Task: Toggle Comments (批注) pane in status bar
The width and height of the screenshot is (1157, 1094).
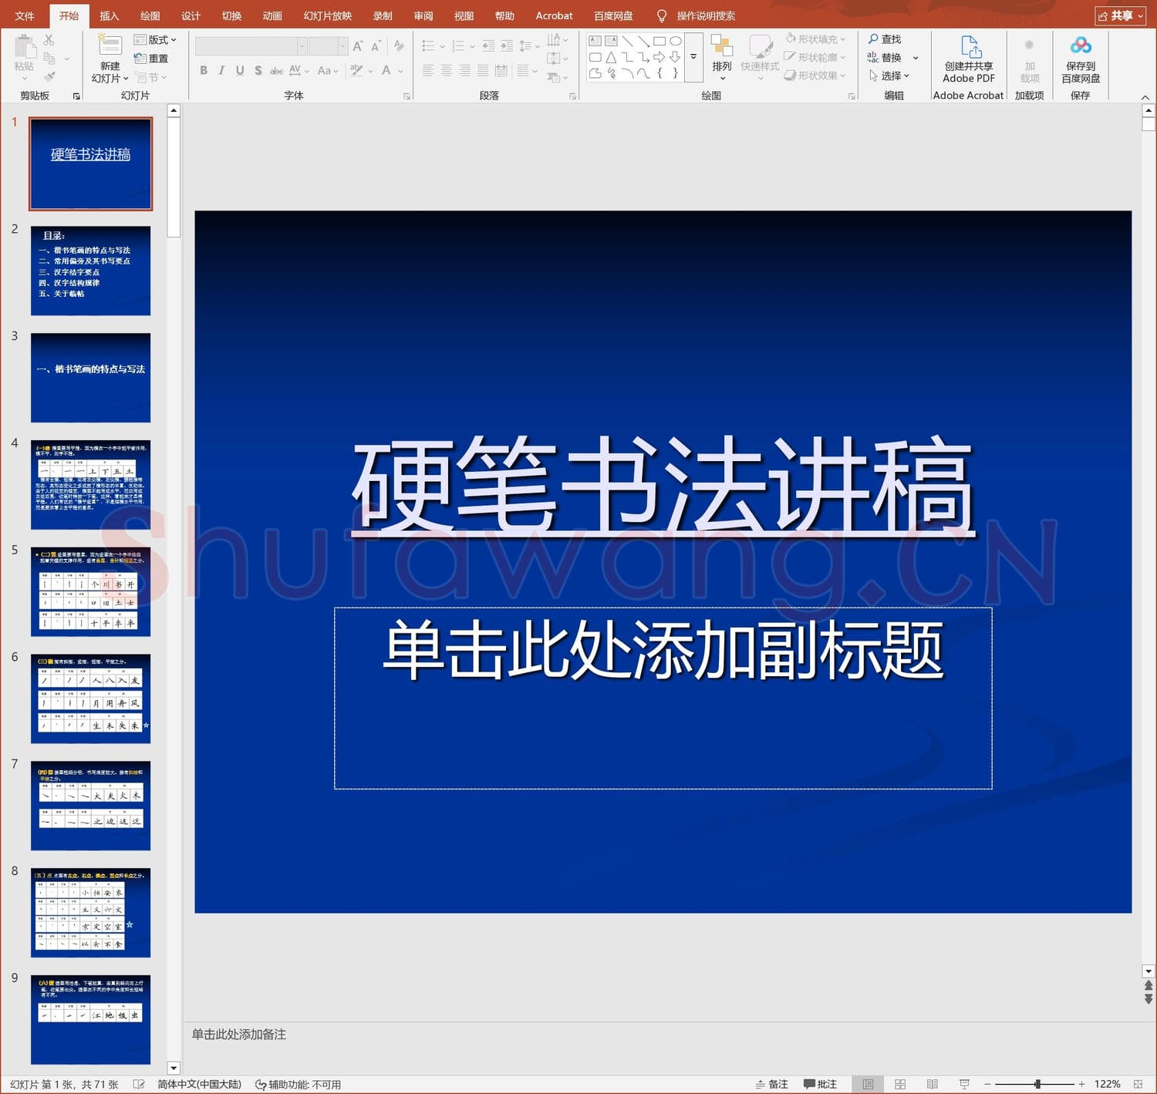Action: click(x=820, y=1084)
